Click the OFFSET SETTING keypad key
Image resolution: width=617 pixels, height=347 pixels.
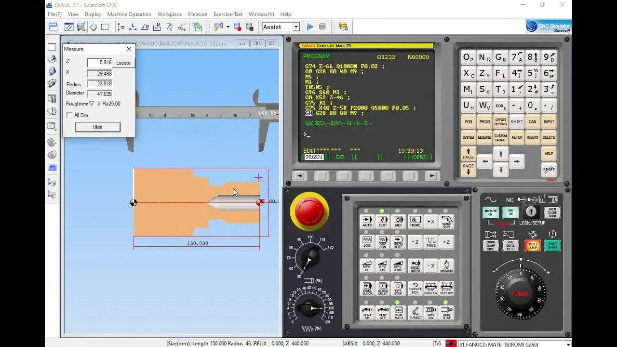pyautogui.click(x=500, y=122)
